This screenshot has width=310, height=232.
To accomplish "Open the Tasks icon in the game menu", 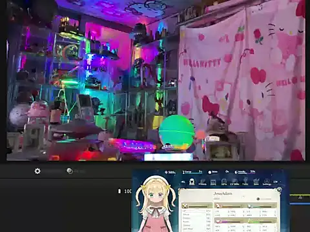I will [x=245, y=182].
